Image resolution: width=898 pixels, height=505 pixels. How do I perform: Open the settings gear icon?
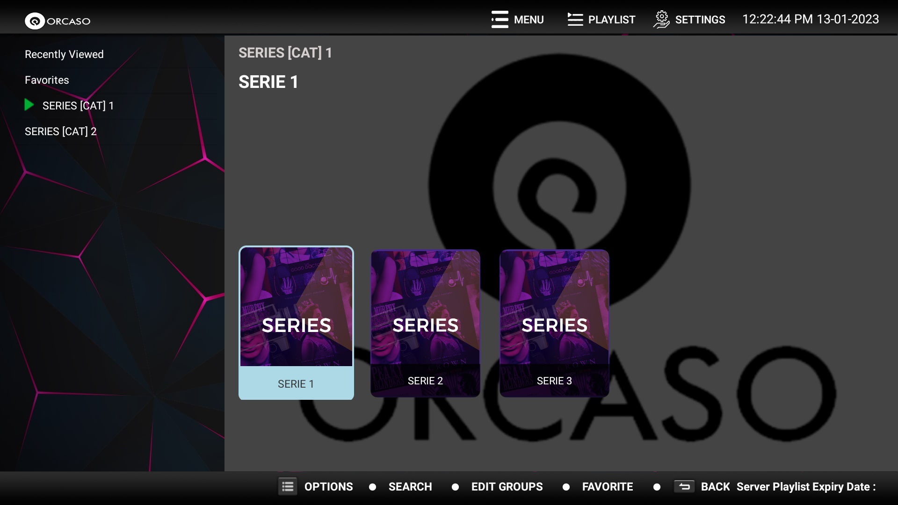click(x=661, y=19)
